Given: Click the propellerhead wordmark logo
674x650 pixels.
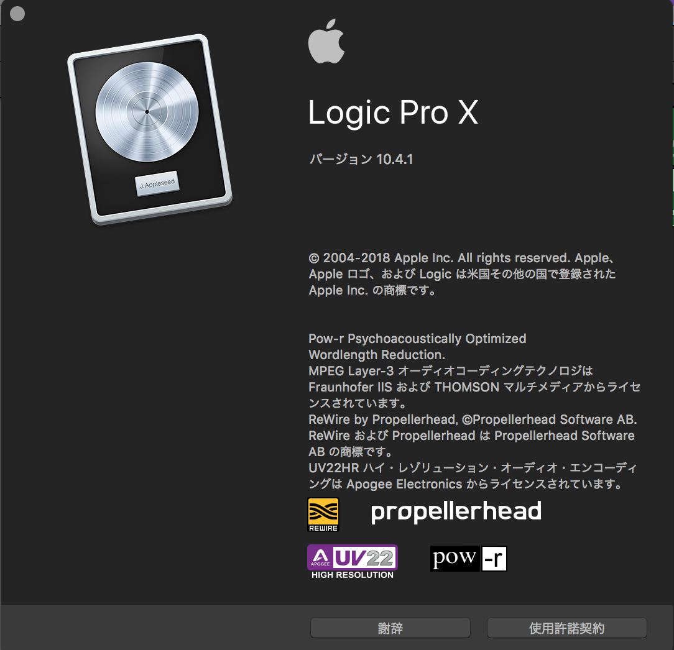Looking at the screenshot, I should click(x=456, y=512).
